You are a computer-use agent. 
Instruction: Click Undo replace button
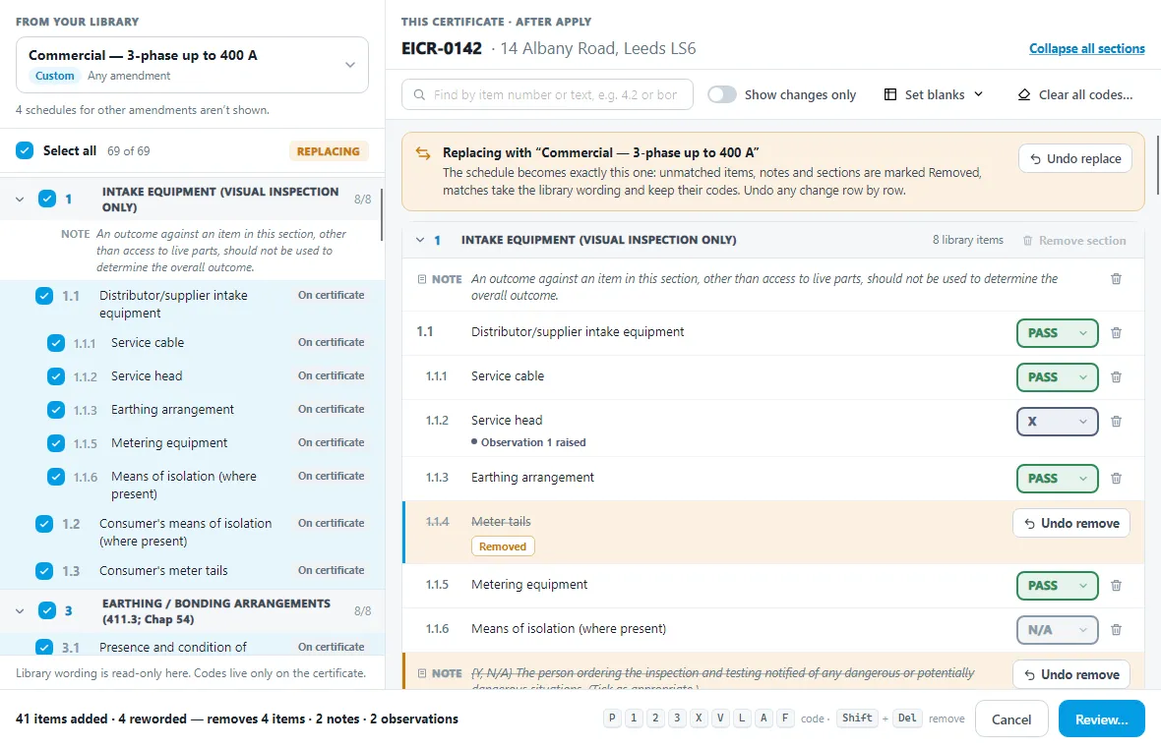click(x=1075, y=159)
